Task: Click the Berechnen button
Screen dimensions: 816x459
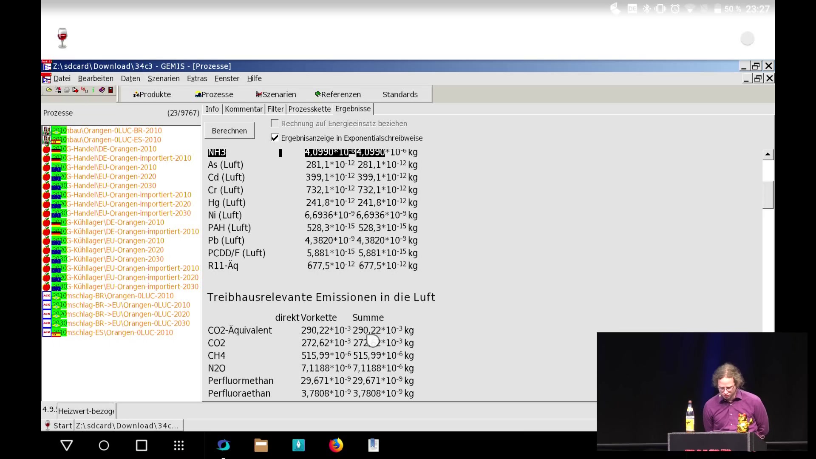Action: 229,130
